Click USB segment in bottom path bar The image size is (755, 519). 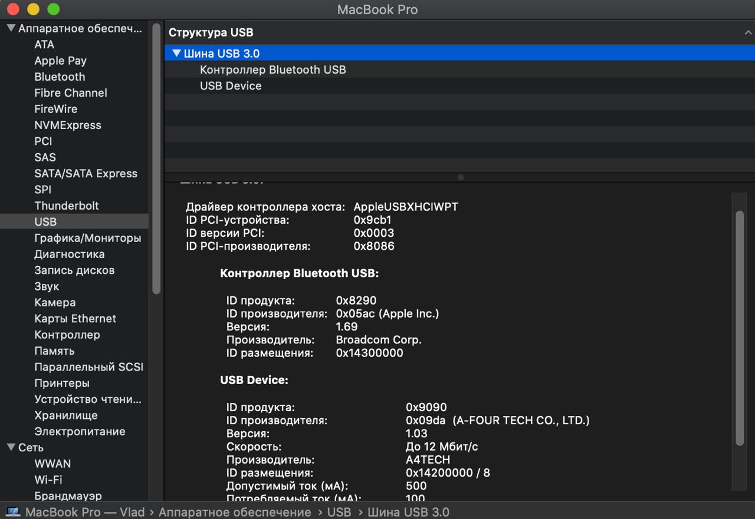(339, 512)
